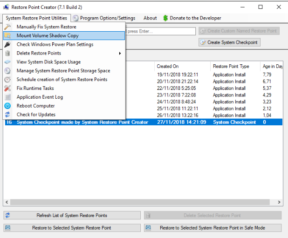Click the power plug icon for Power Plan Settings

(x=7, y=45)
